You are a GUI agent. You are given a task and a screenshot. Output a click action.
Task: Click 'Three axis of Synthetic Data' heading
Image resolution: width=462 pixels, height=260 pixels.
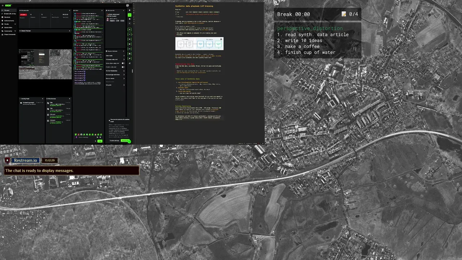tap(187, 79)
